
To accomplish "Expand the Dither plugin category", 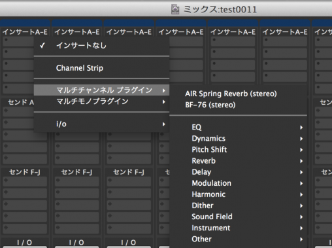I will point(239,205).
